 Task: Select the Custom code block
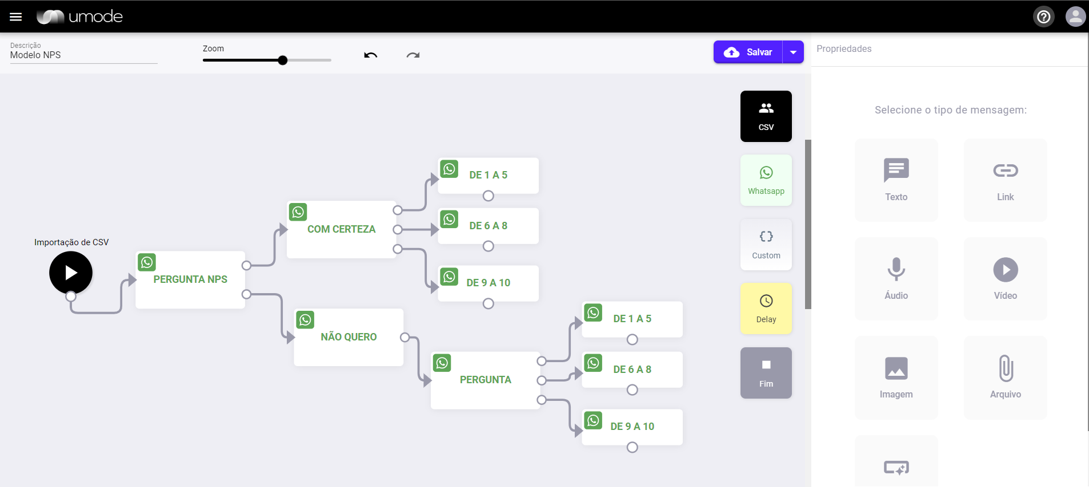click(766, 245)
